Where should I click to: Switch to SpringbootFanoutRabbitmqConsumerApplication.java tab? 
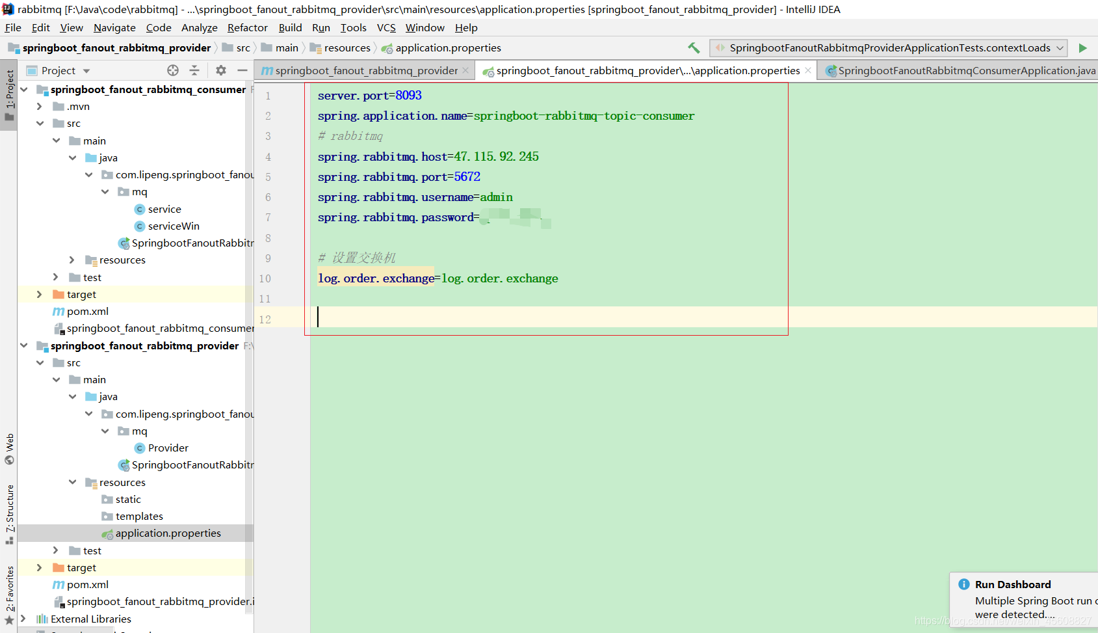[x=960, y=70]
